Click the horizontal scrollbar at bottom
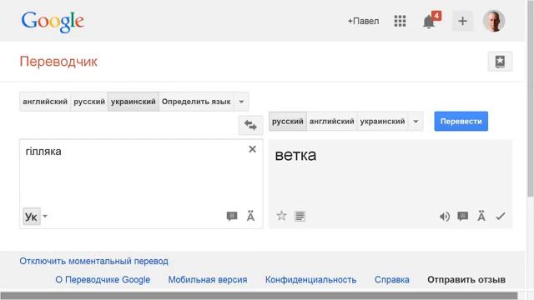Viewport: 534px width, 300px height. click(259, 296)
